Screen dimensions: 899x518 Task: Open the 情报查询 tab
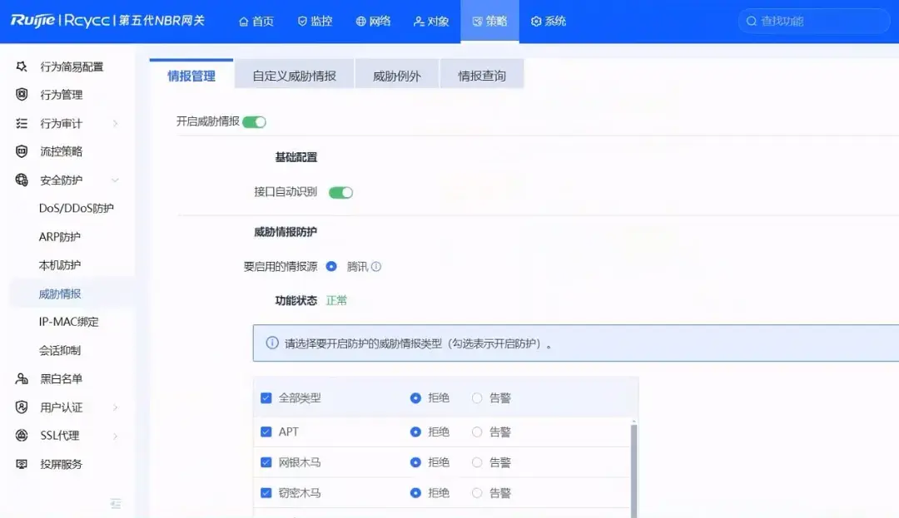(x=482, y=74)
